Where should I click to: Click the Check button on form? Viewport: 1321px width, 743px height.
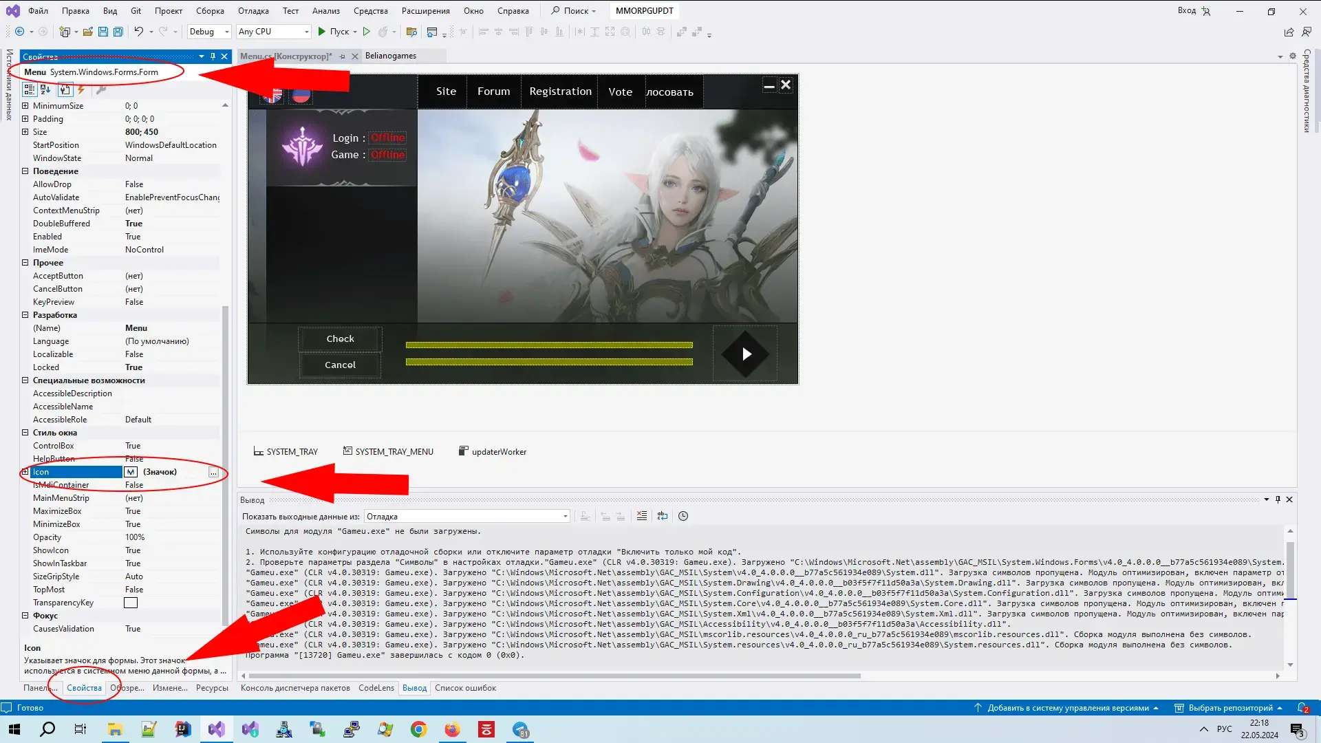click(x=340, y=339)
